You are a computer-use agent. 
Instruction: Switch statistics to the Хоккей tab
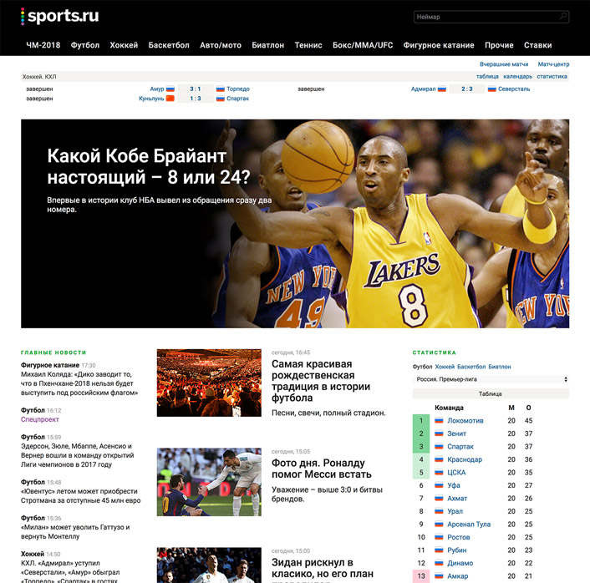click(x=445, y=367)
